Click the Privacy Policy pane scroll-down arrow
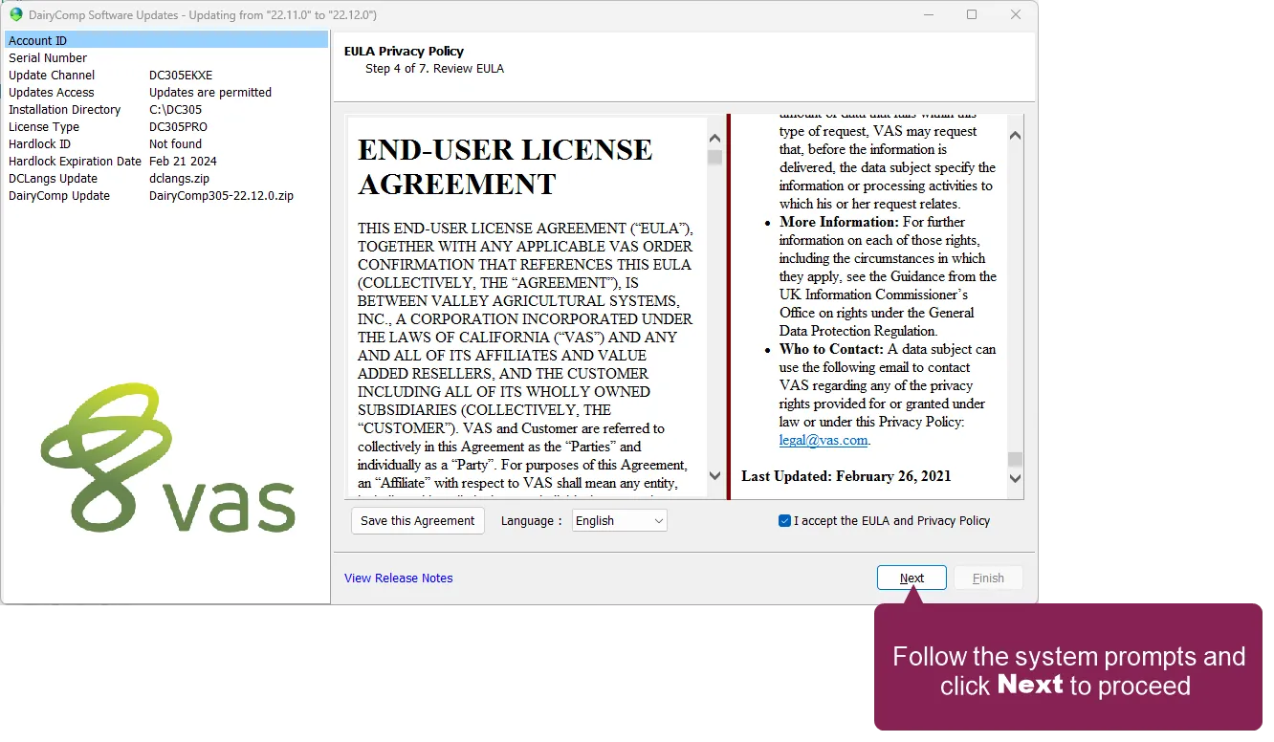 tap(1016, 478)
